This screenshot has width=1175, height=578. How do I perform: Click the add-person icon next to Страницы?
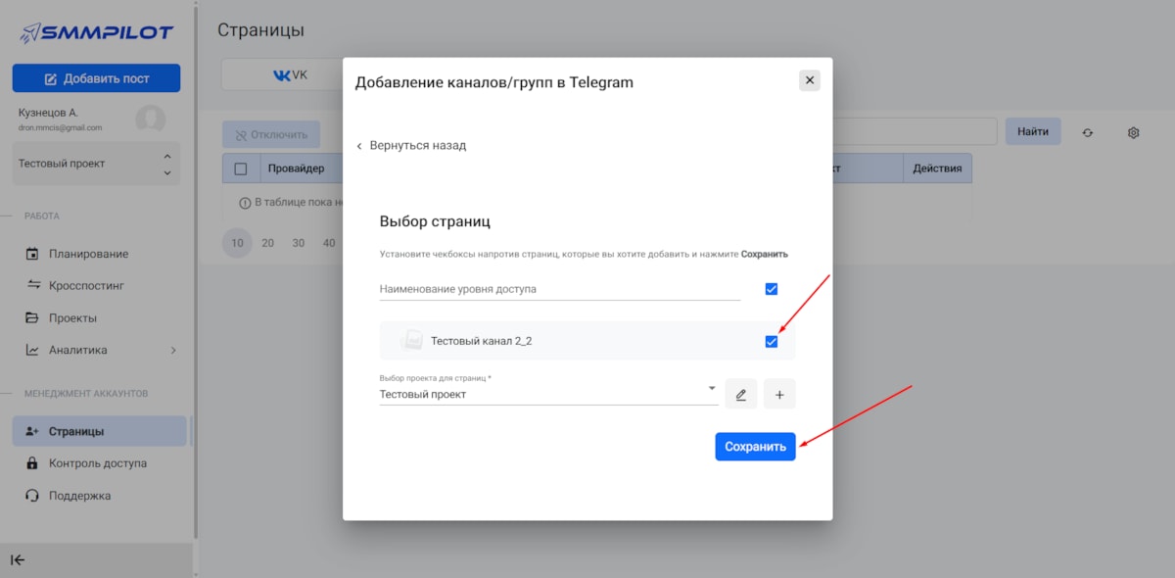pos(31,431)
